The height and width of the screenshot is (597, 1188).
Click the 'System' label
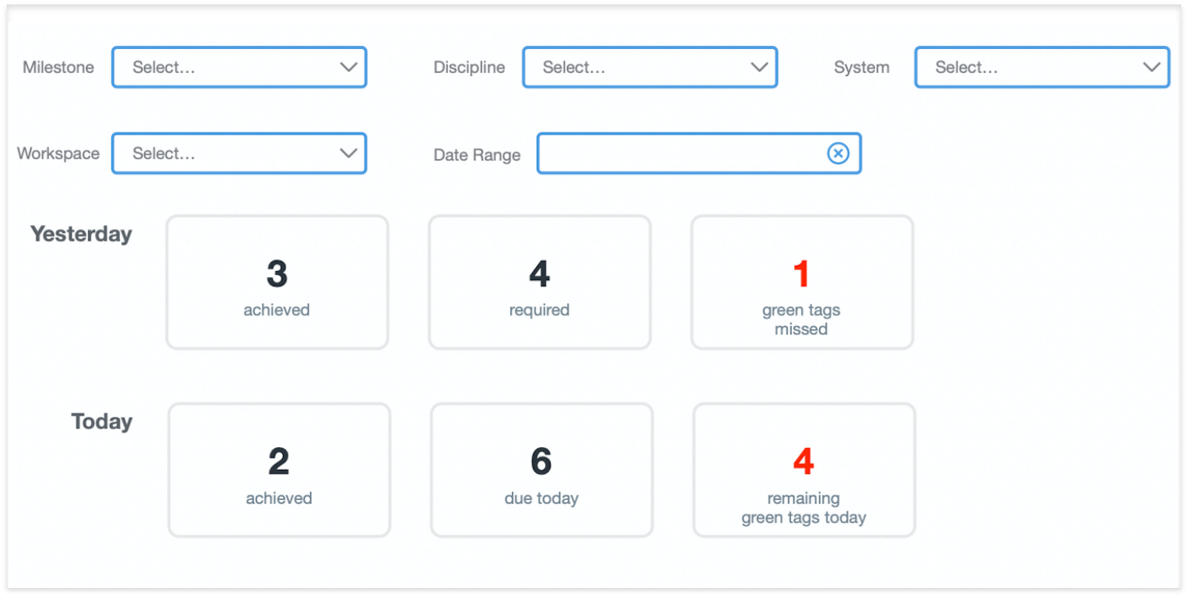click(x=861, y=68)
